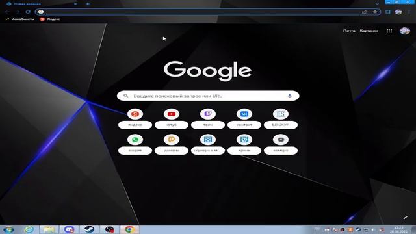Launch Internet Explorer from taskbar
The height and width of the screenshot is (234, 416).
point(29,229)
